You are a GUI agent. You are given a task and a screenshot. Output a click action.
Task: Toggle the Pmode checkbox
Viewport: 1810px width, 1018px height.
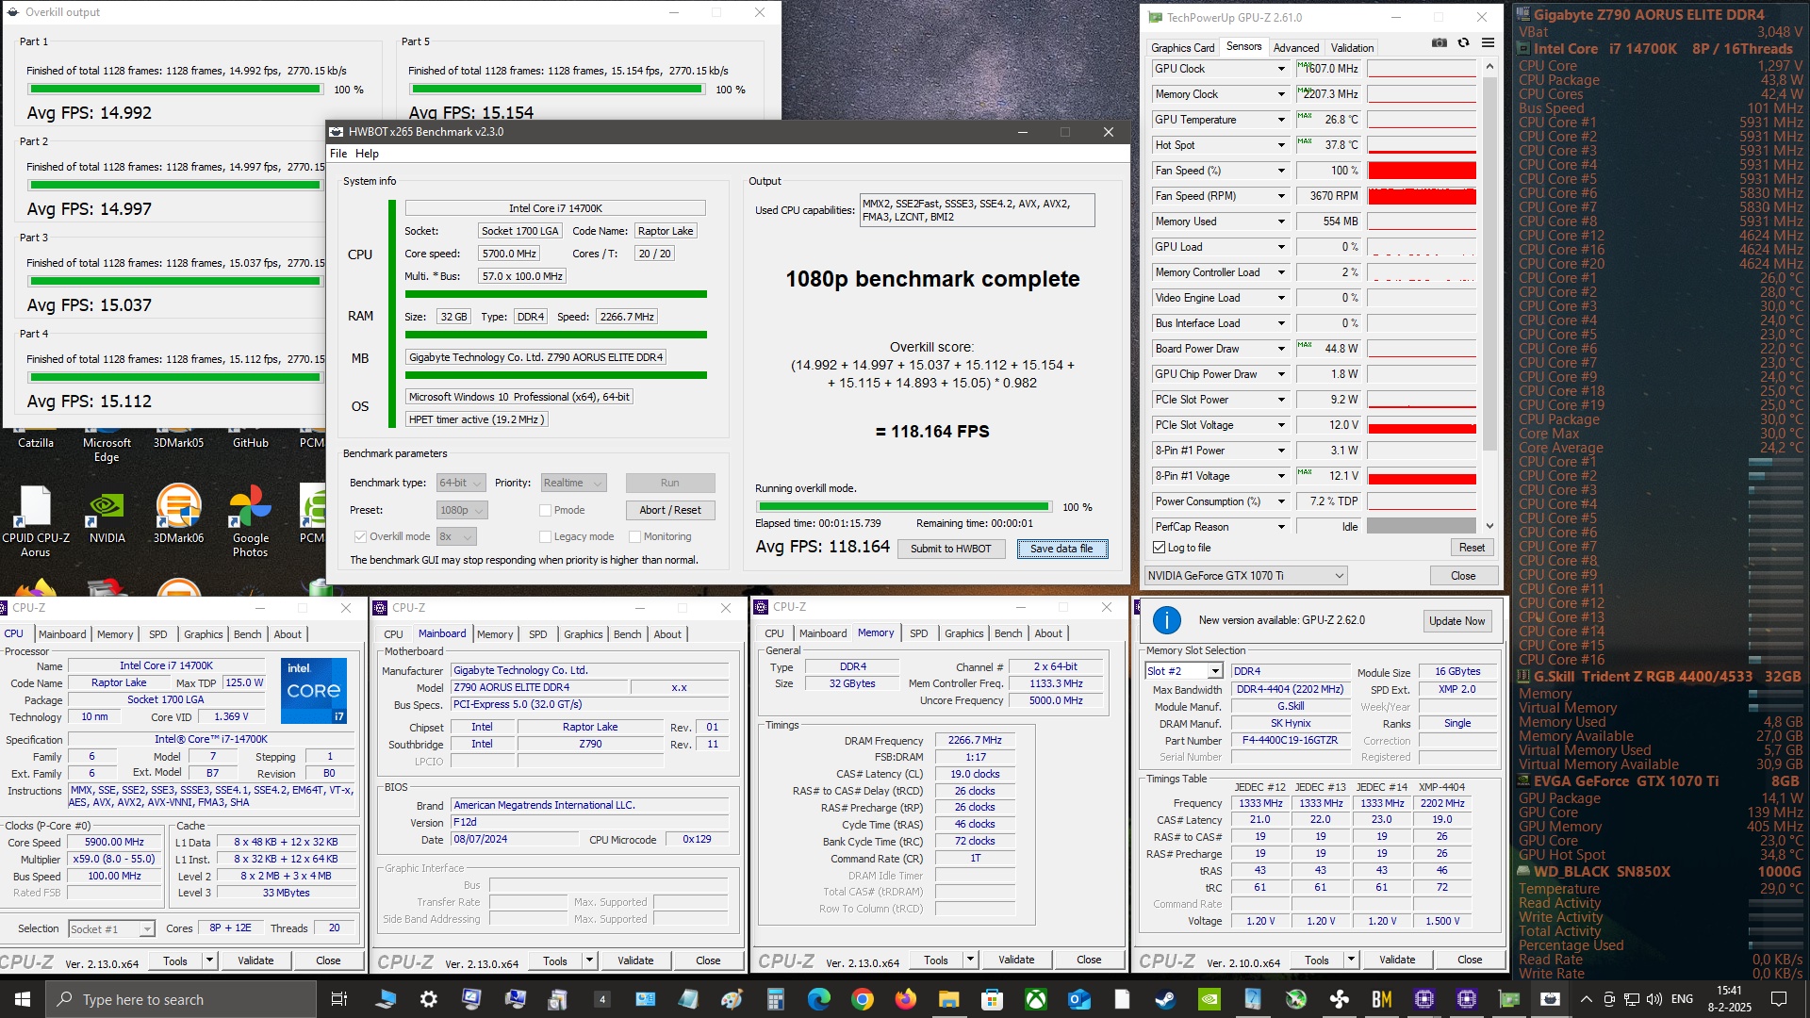[x=545, y=510]
